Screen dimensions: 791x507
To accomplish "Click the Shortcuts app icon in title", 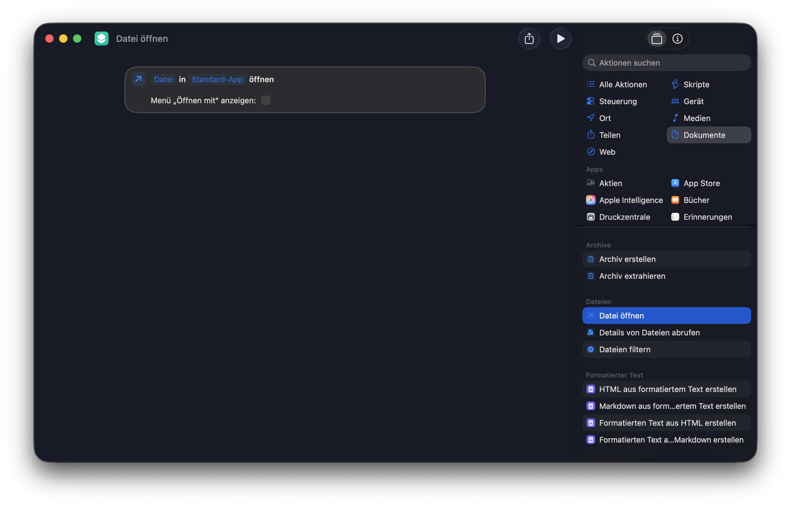I will [x=102, y=39].
